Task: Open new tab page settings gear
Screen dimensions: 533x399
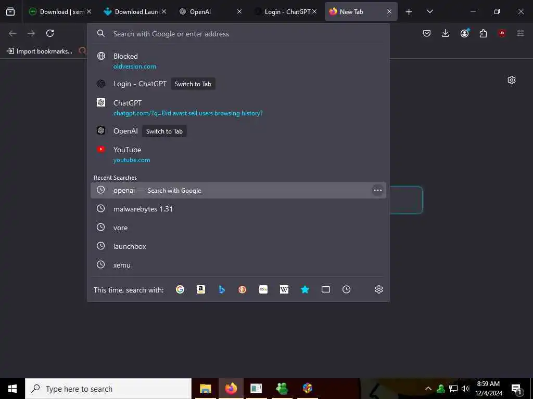Action: coord(512,80)
